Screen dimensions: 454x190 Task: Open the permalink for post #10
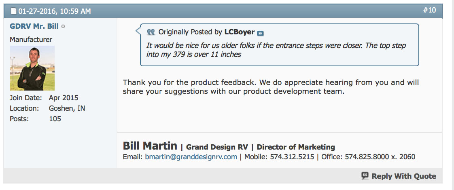[x=429, y=10]
